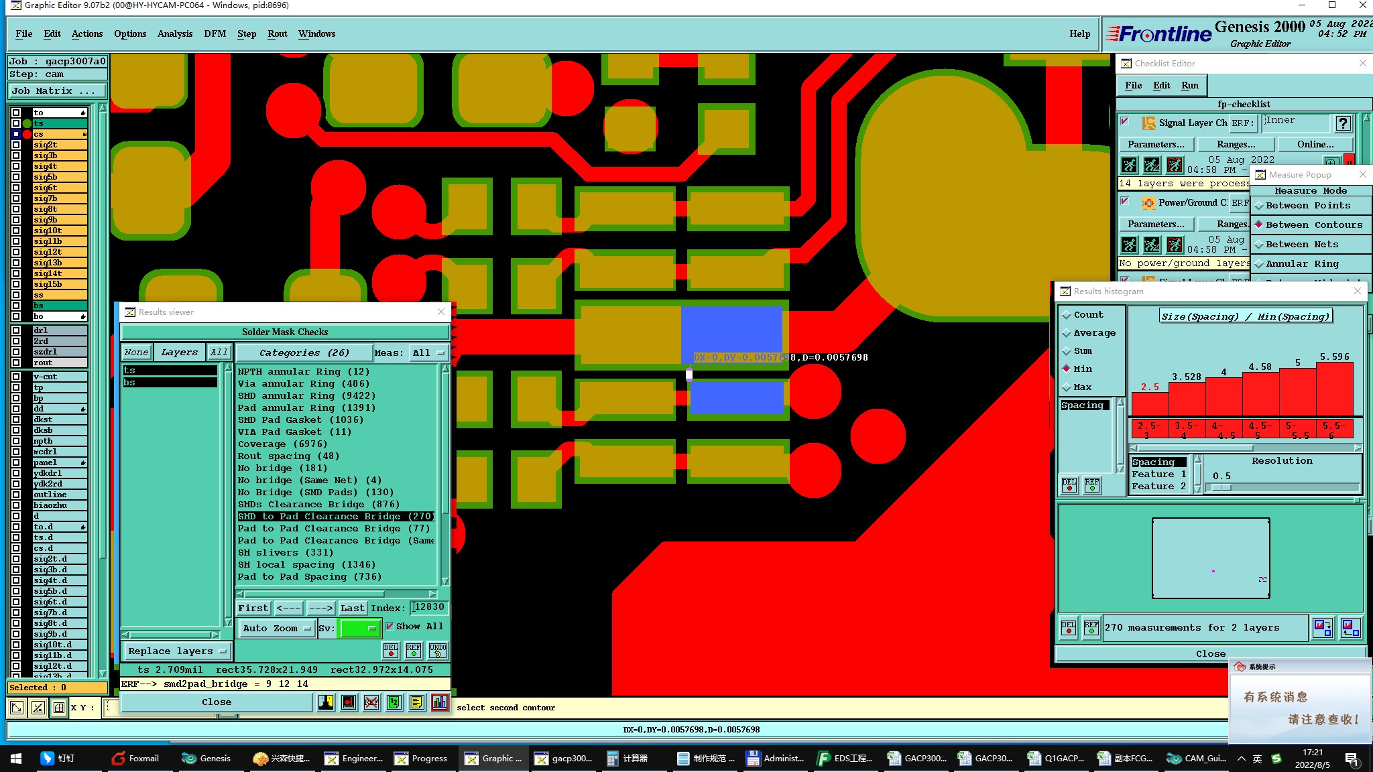The image size is (1373, 772).
Task: Select Between Points measure mode
Action: point(1307,206)
